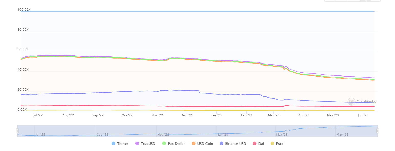This screenshot has width=395, height=151.
Task: Click the USD Coin orange legend marker
Action: pos(194,144)
